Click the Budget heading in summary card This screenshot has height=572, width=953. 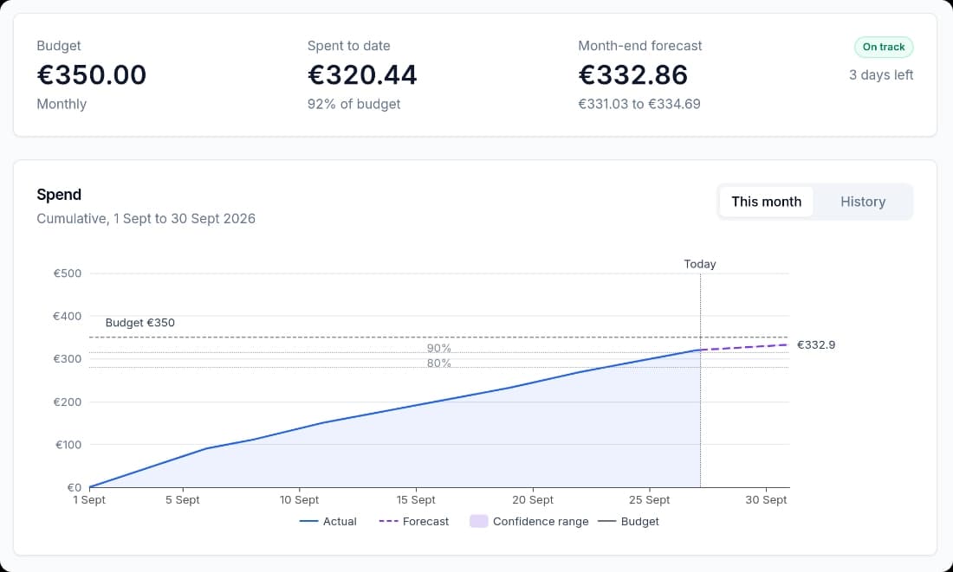[x=58, y=46]
